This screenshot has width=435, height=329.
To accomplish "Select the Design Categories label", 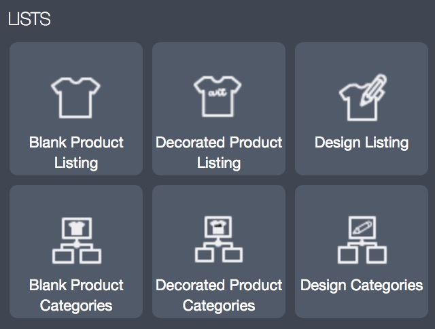I will 362,285.
